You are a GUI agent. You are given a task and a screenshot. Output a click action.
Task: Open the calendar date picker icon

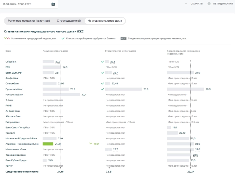pos(53,4)
